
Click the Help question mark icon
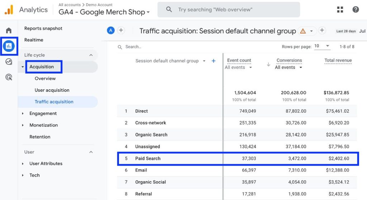pos(356,10)
